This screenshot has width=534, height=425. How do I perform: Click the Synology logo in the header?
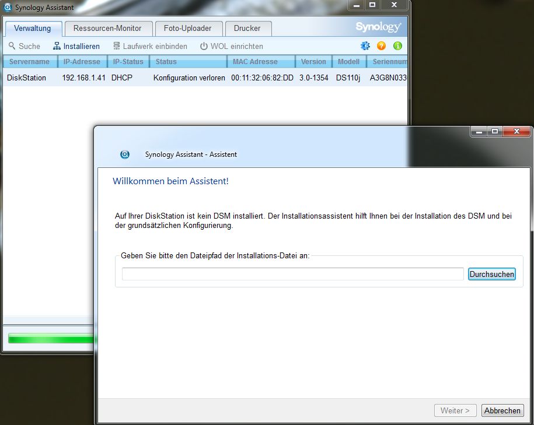tap(378, 27)
